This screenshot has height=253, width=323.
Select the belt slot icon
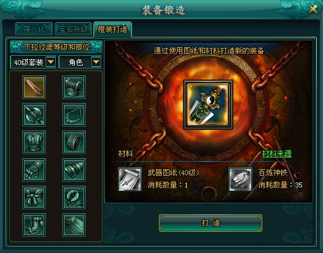coord(34,197)
